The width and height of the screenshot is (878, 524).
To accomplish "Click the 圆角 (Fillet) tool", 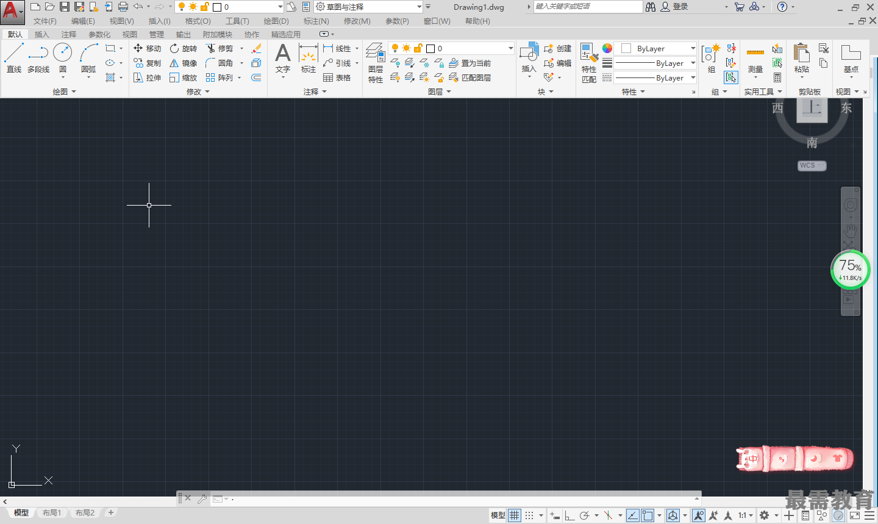I will [x=220, y=63].
